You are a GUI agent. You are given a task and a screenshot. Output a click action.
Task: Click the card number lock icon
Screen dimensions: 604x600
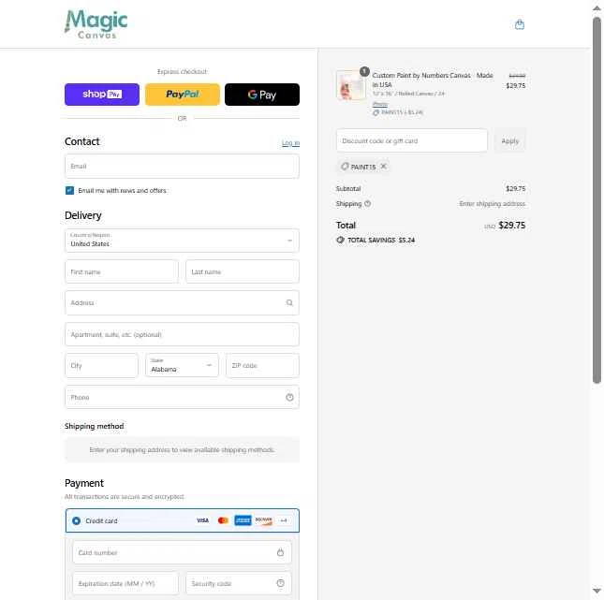280,552
